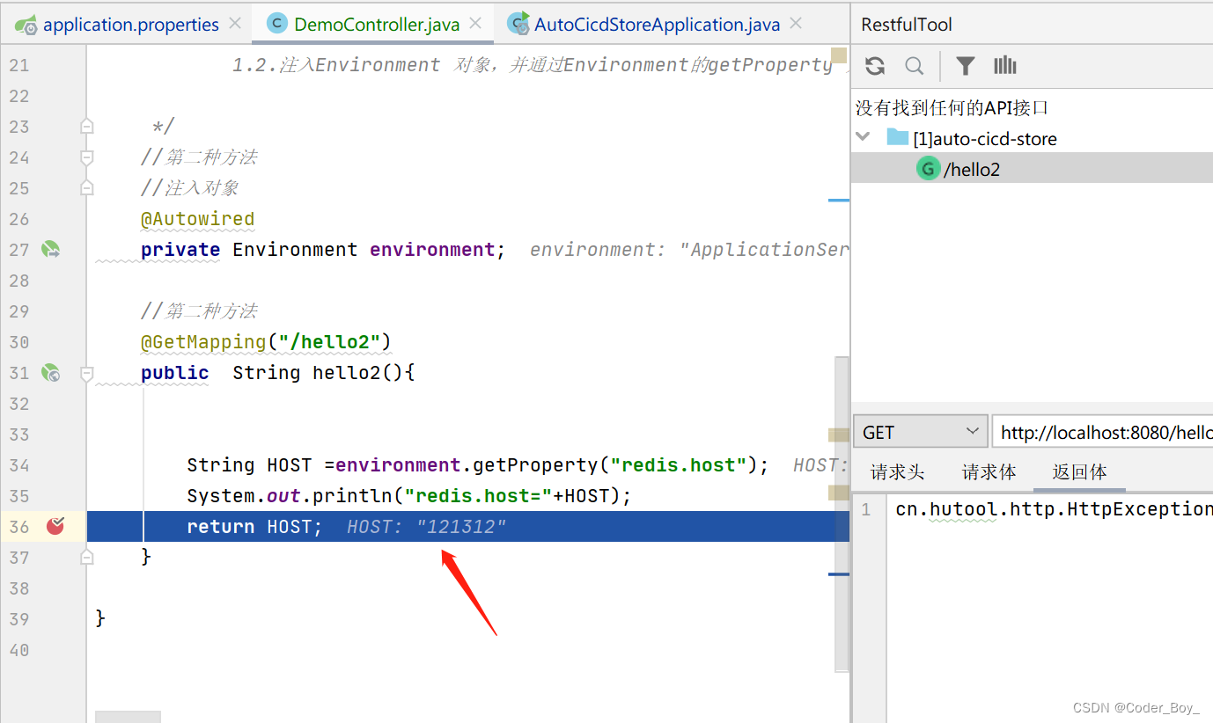Switch to 返回体 tab

pyautogui.click(x=1080, y=472)
